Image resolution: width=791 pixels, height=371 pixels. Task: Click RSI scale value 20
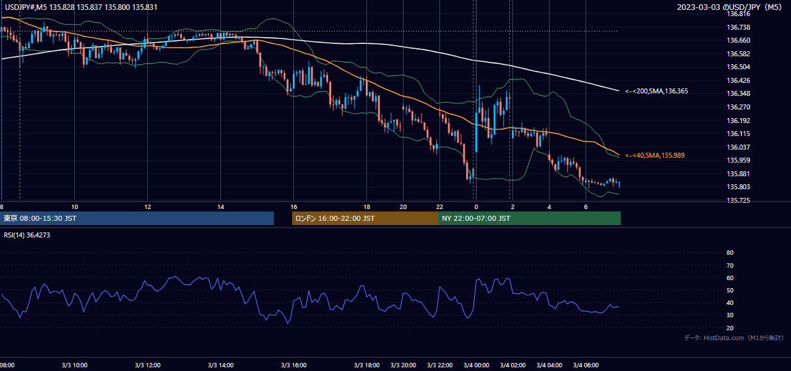coord(730,328)
